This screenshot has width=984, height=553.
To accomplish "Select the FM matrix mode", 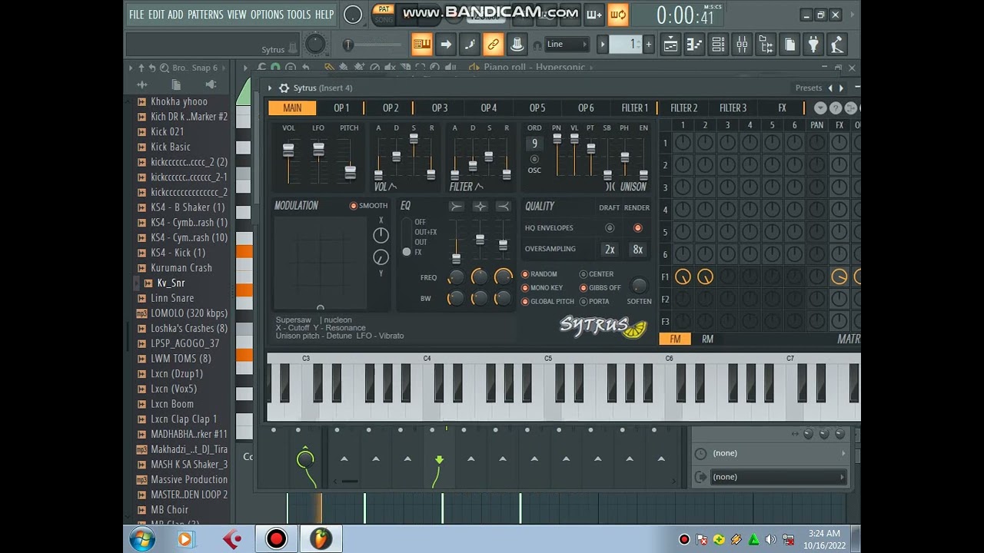I will (x=675, y=339).
